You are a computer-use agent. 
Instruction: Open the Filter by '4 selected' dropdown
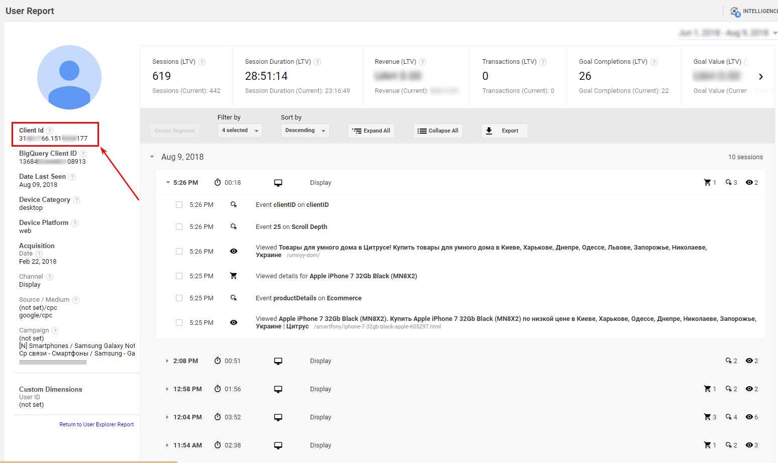(x=240, y=131)
